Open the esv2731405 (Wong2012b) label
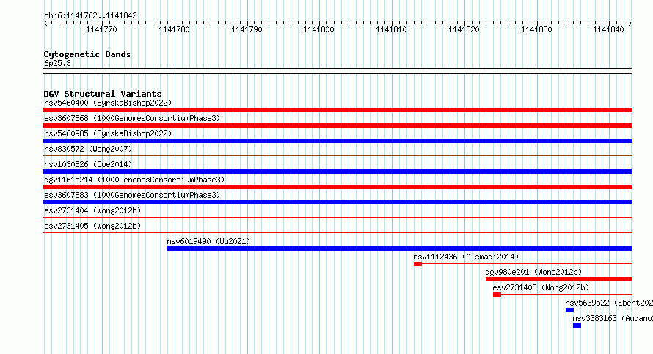 click(x=92, y=226)
